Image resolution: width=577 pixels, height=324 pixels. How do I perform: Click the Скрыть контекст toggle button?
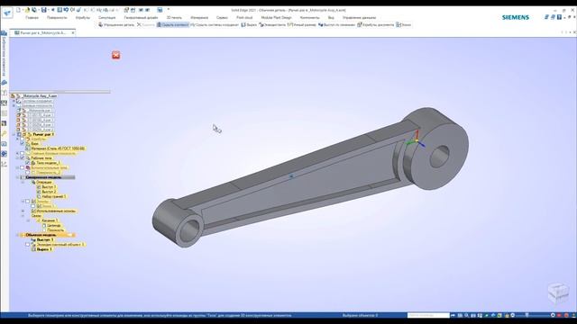172,24
